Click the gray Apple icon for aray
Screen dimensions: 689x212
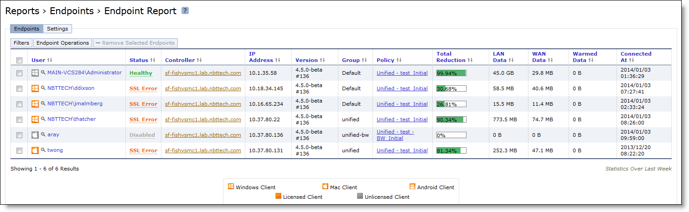(35, 134)
